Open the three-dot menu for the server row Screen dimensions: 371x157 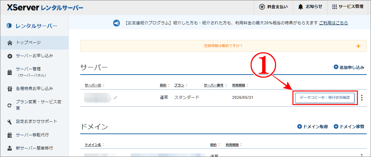click(362, 98)
